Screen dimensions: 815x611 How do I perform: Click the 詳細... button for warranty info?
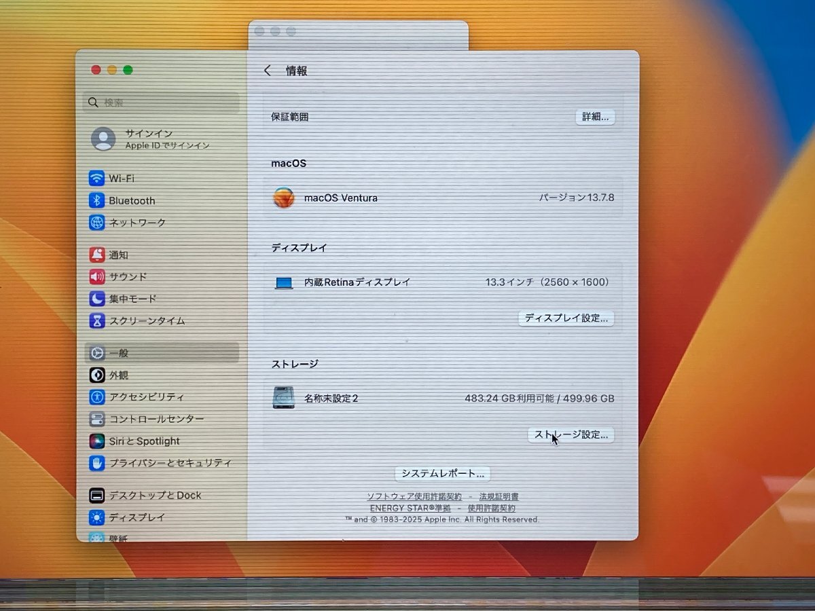pyautogui.click(x=594, y=117)
